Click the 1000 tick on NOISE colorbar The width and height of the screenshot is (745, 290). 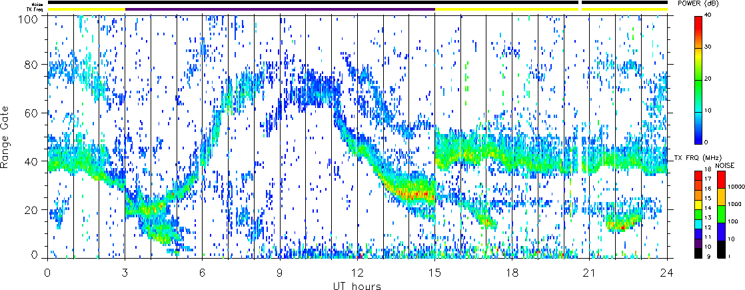pos(734,205)
